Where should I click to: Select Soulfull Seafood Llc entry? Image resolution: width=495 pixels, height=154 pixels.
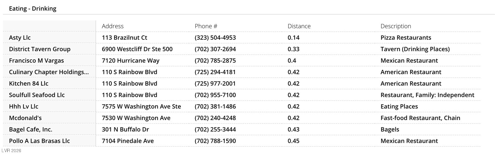37,95
